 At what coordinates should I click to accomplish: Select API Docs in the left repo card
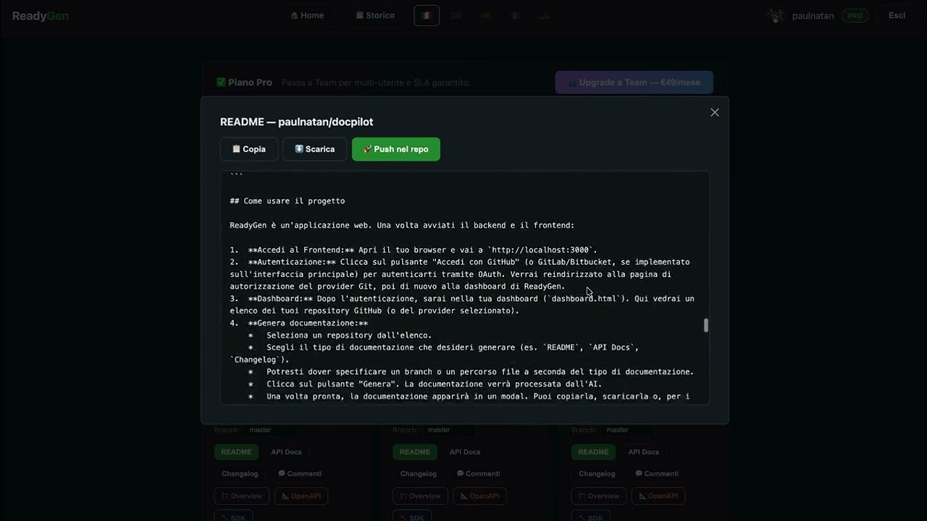point(286,452)
